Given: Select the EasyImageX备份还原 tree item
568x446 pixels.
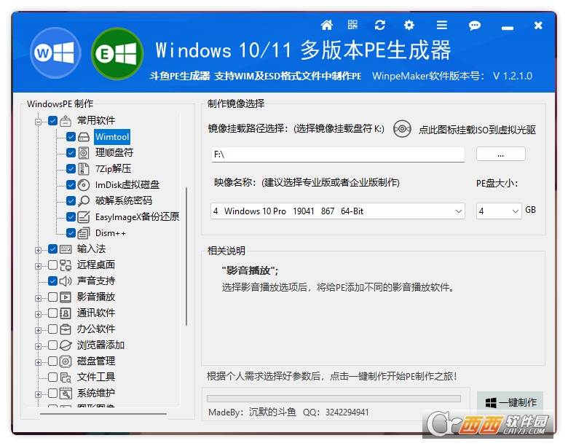Looking at the screenshot, I should (x=137, y=217).
